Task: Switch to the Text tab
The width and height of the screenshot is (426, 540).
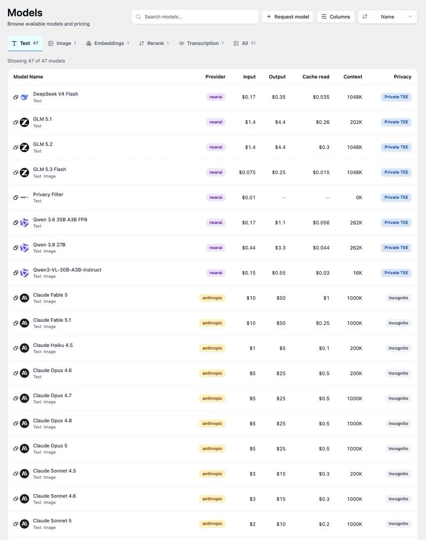Action: 25,43
